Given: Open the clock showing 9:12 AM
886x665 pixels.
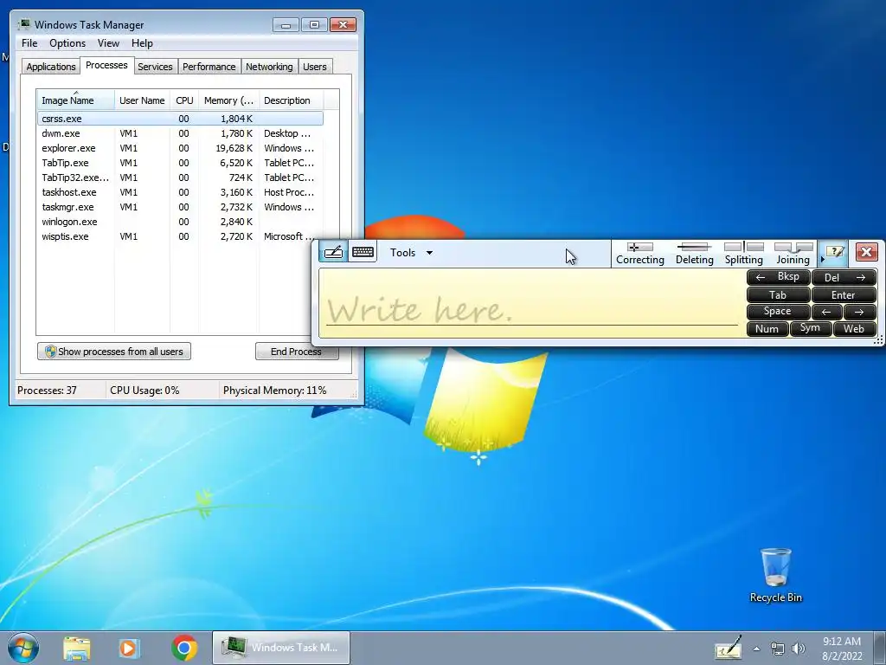Looking at the screenshot, I should click(x=842, y=649).
